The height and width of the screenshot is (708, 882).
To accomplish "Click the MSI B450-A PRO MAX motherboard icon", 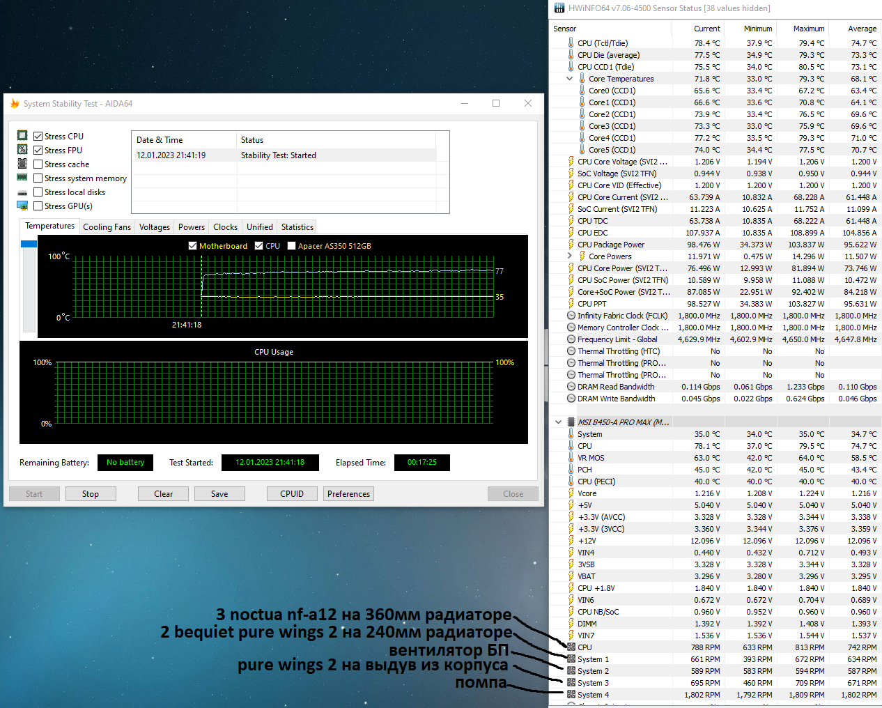I will [x=571, y=422].
